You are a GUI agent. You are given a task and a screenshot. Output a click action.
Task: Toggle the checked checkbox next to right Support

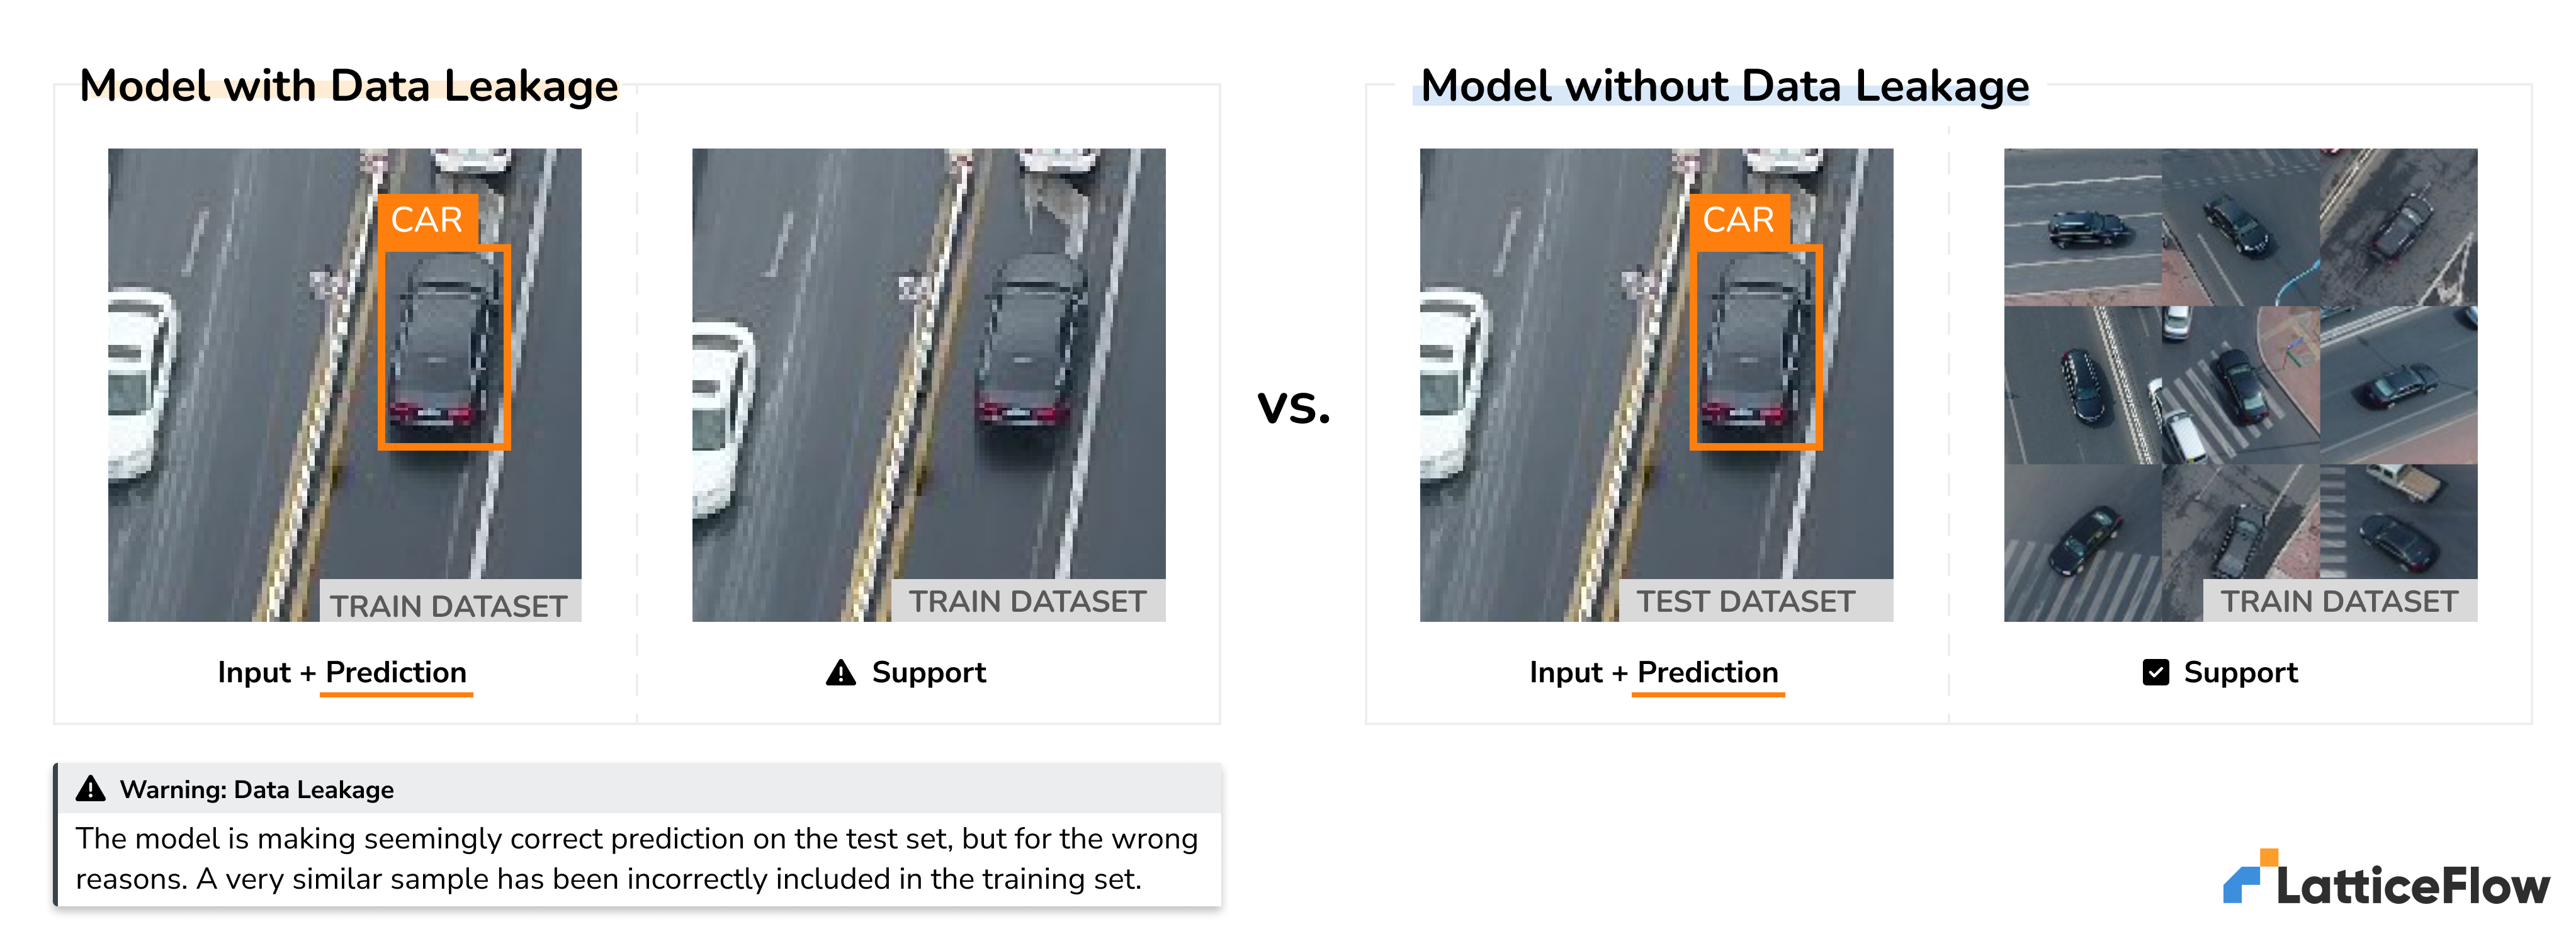point(2156,673)
